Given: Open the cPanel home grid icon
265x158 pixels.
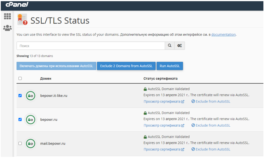Looking at the screenshot, I should click(8, 16).
